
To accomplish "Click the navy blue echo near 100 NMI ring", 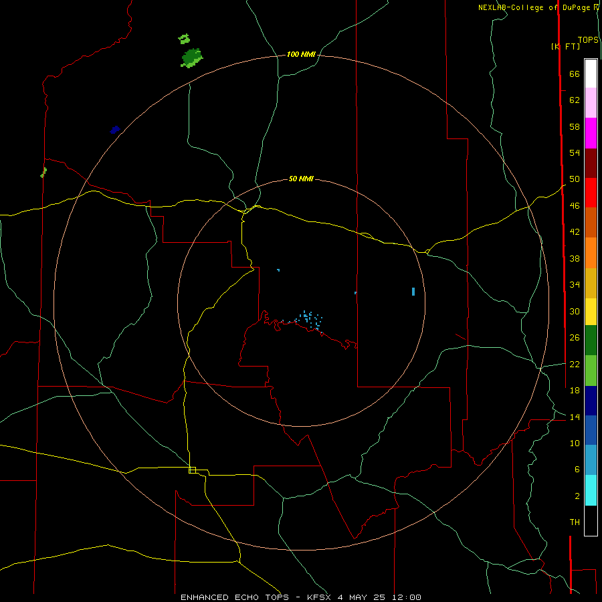I will click(115, 130).
